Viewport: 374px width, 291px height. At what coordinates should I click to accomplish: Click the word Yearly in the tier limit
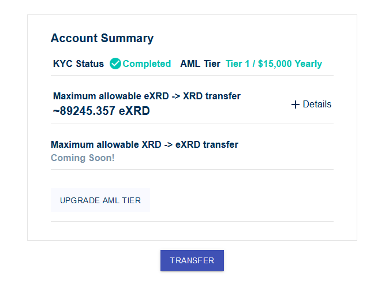pyautogui.click(x=308, y=64)
